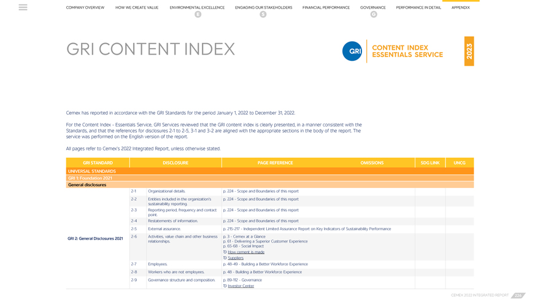Click the OMISSIONS column header
Screen dimensions: 540x304
pos(372,163)
